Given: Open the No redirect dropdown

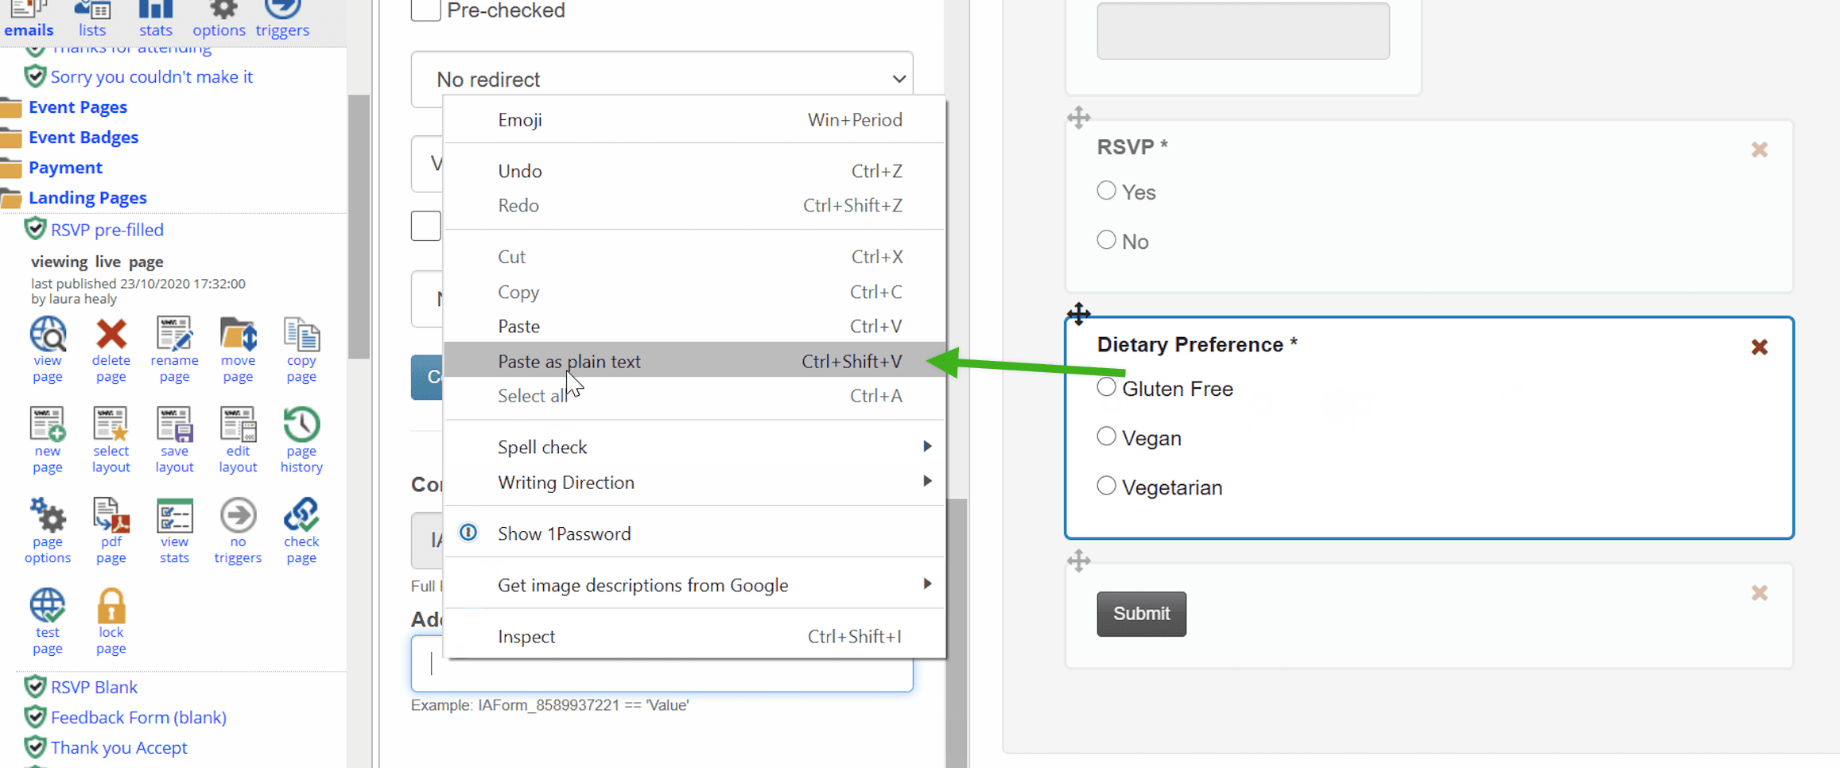Looking at the screenshot, I should click(662, 80).
